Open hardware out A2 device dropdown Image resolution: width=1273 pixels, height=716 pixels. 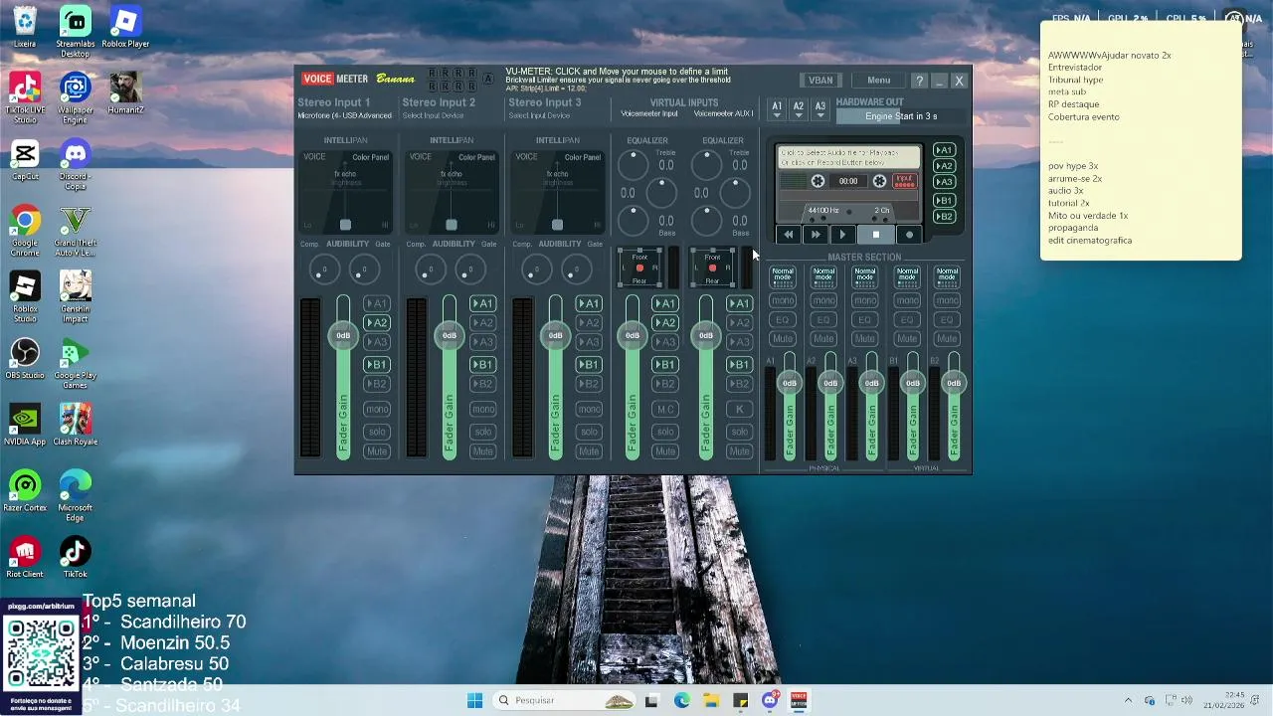[798, 109]
